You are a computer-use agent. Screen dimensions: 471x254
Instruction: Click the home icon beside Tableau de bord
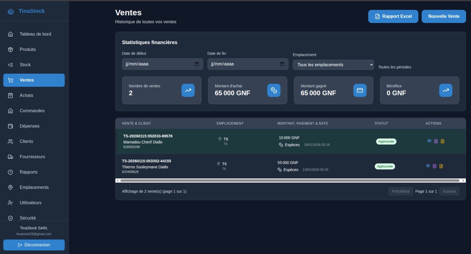tap(10, 34)
